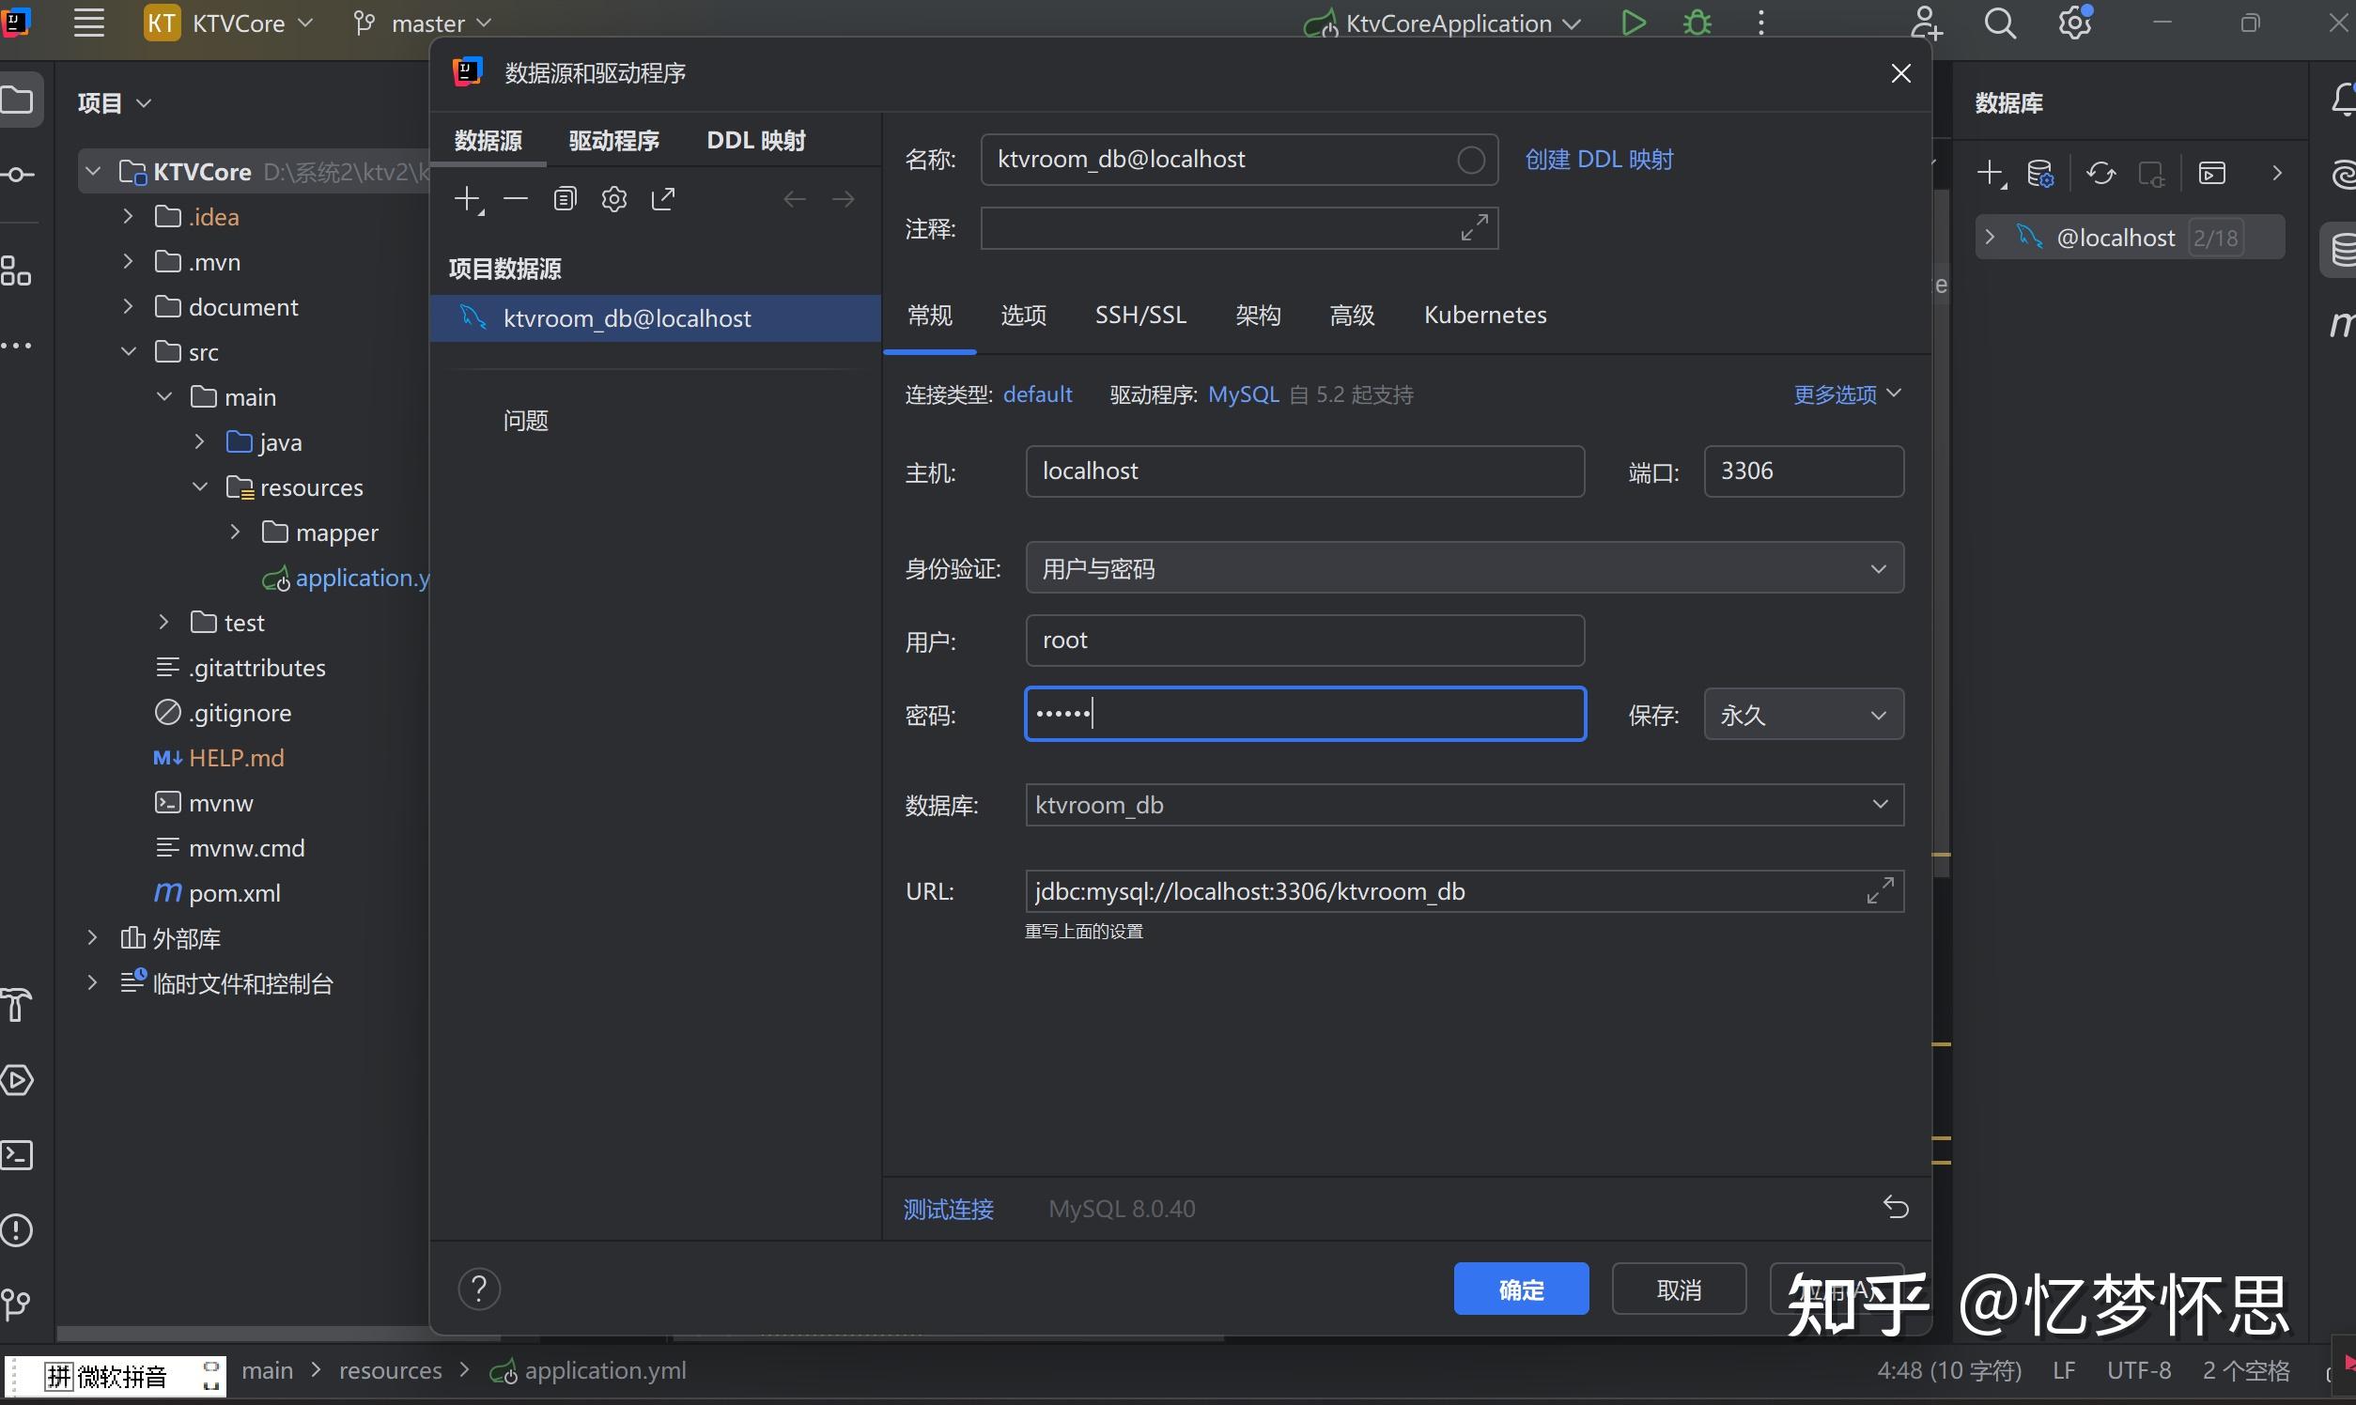Select the Run icon to launch KtvCoreApplication
This screenshot has height=1405, width=2356.
click(x=1634, y=22)
